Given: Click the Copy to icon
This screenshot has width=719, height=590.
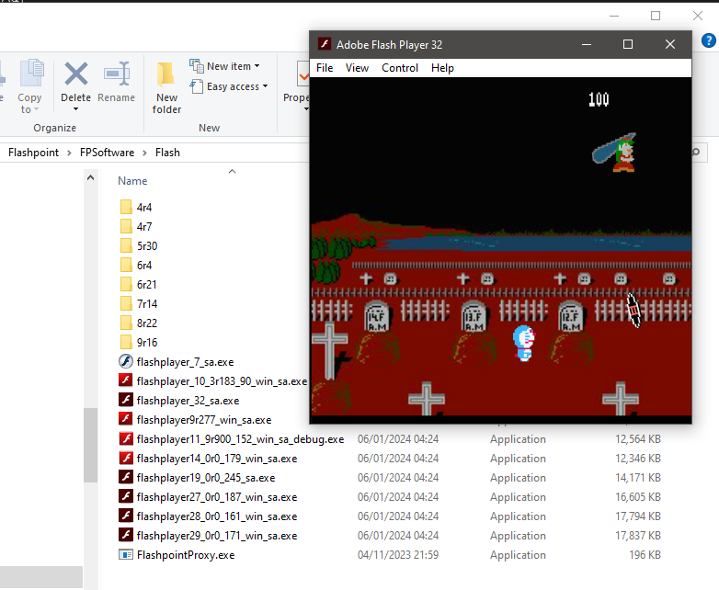Looking at the screenshot, I should [x=31, y=74].
